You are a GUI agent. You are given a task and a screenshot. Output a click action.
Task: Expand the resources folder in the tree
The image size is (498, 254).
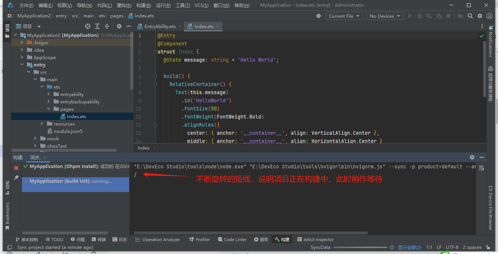coord(42,124)
